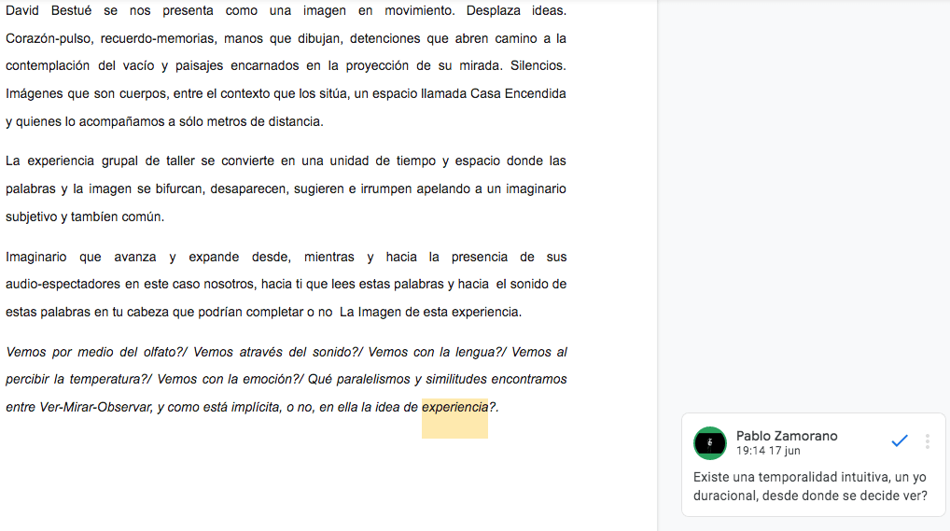950x531 pixels.
Task: Place cursor at Imaginario que avanza
Action: (x=75, y=258)
